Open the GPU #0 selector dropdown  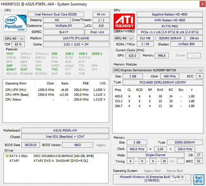[124, 38]
